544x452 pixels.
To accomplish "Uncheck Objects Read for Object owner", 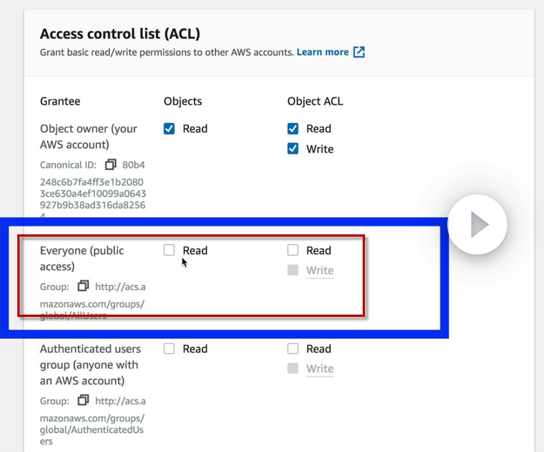I will pos(169,129).
